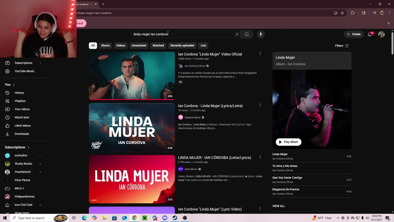This screenshot has height=222, width=394.
Task: Open a new browser tab
Action: coord(103,4)
